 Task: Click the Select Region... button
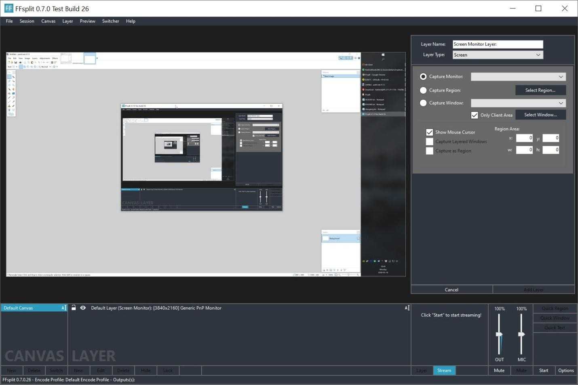coord(540,90)
